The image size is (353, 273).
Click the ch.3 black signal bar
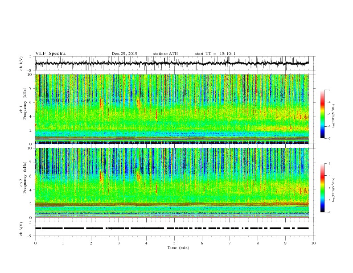tap(172, 228)
